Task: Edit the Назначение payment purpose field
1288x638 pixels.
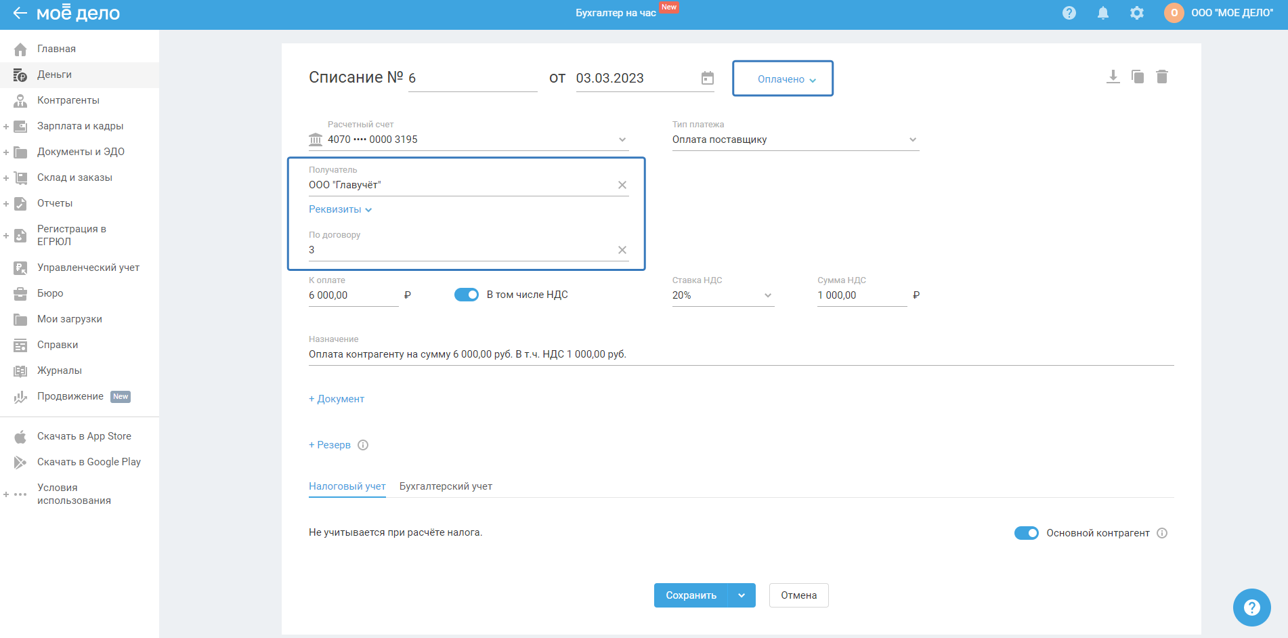Action: click(742, 354)
